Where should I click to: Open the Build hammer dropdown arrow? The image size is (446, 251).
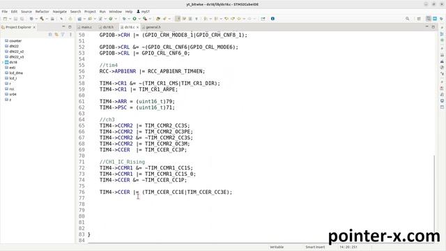click(47, 19)
